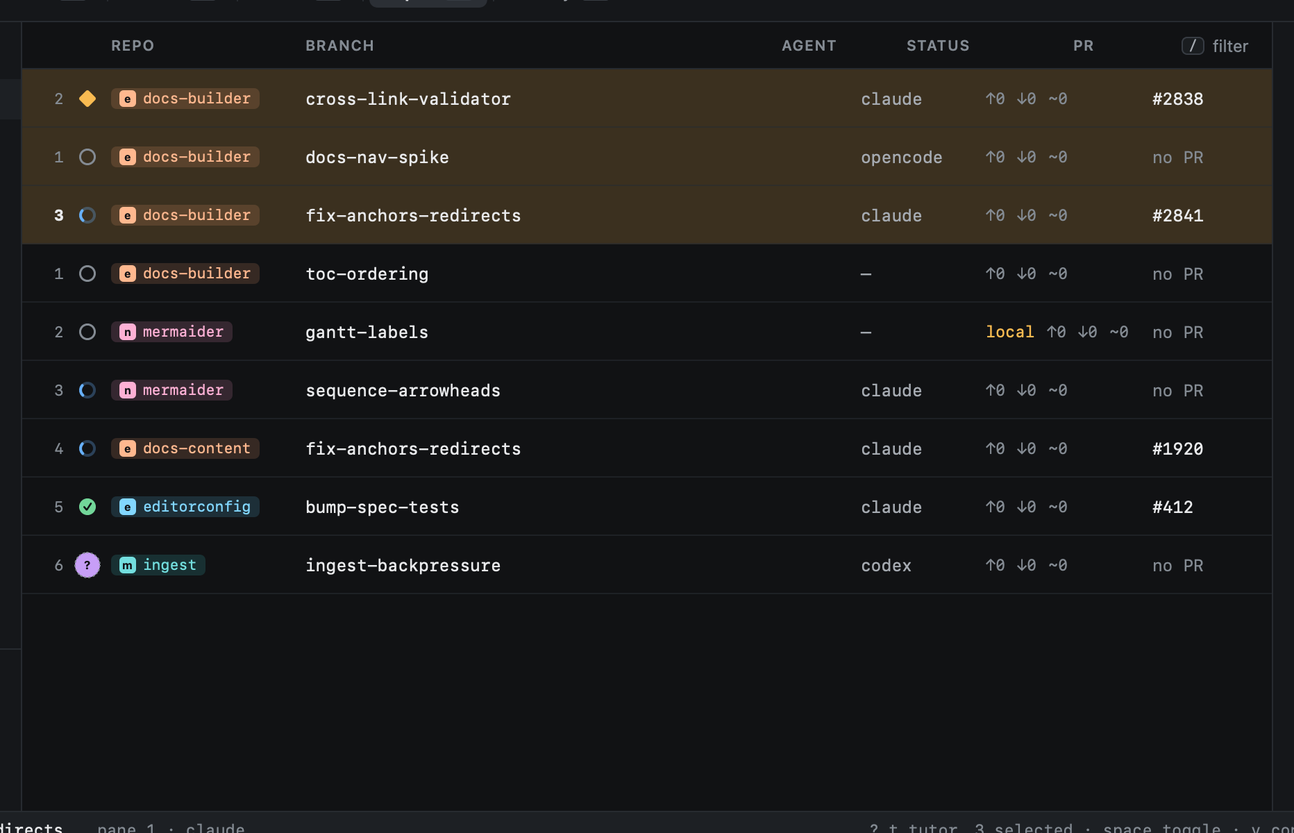Select the docs-nav-spike branch name
This screenshot has height=833, width=1294.
coord(377,157)
